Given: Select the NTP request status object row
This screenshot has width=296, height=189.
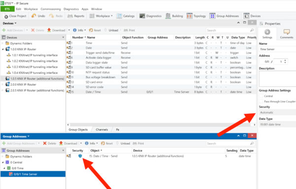Looking at the screenshot, I should click(x=161, y=72).
